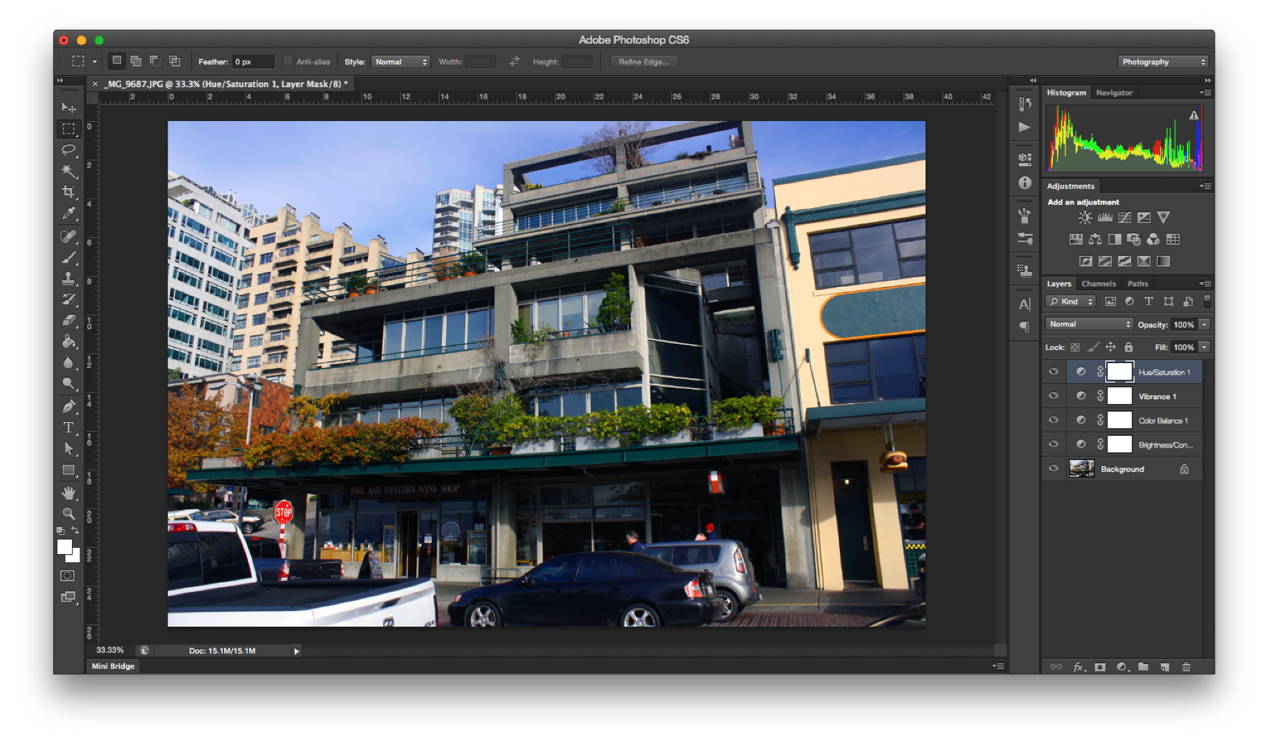Add a Brightness/Contrast adjustment icon

pos(1085,218)
